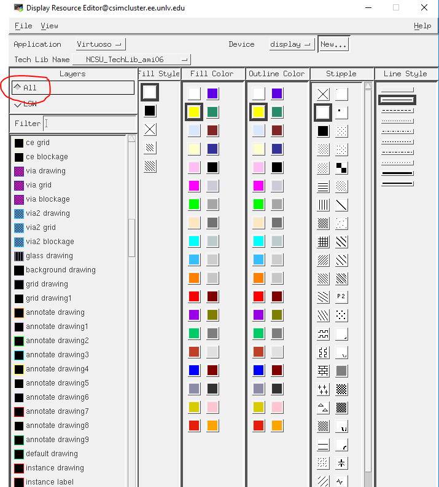Image resolution: width=439 pixels, height=487 pixels.
Task: Select the vertical lines stipple pattern
Action: [x=323, y=205]
